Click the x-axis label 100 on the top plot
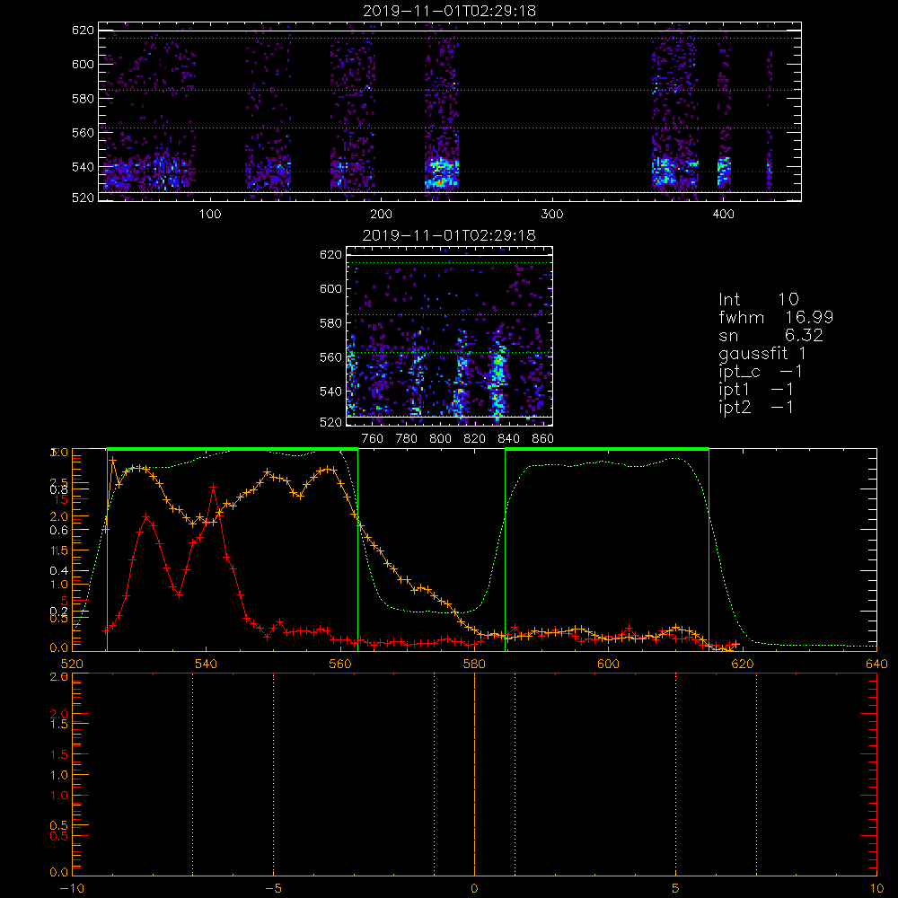 point(210,215)
